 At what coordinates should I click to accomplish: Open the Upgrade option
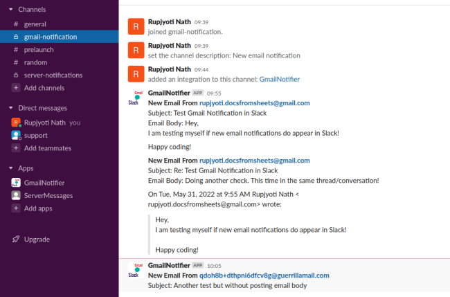[37, 240]
